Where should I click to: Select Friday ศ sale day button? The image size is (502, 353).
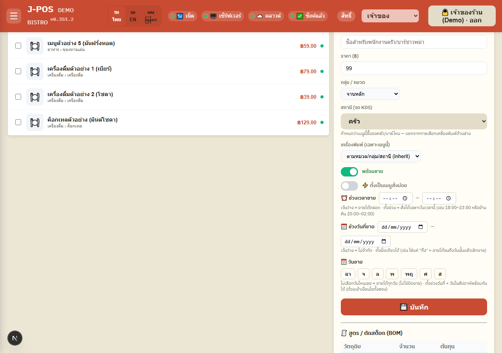[x=426, y=274]
